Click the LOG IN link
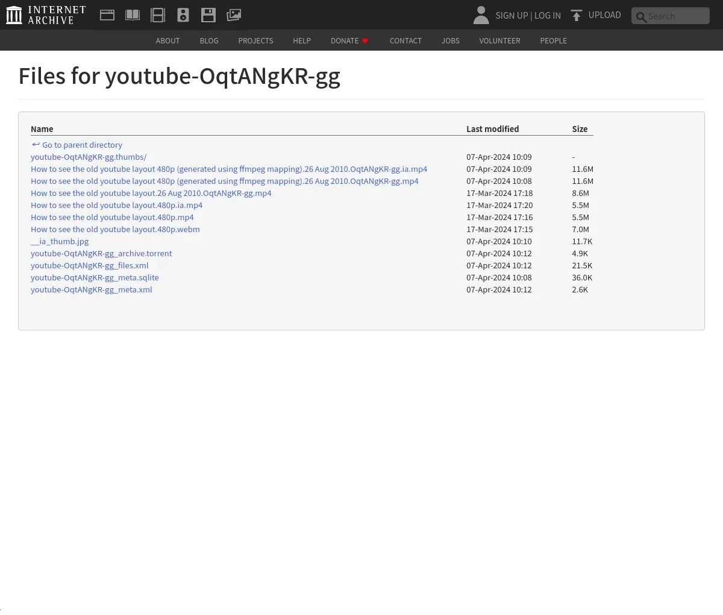This screenshot has width=723, height=615. coord(548,16)
